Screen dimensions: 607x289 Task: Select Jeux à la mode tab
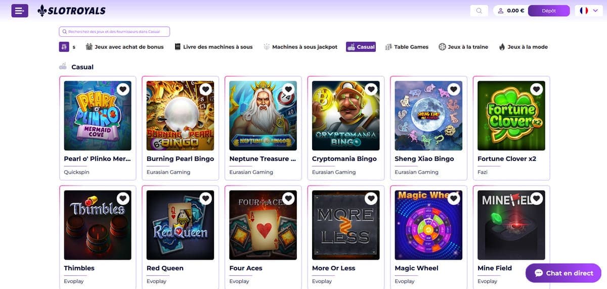pyautogui.click(x=523, y=47)
